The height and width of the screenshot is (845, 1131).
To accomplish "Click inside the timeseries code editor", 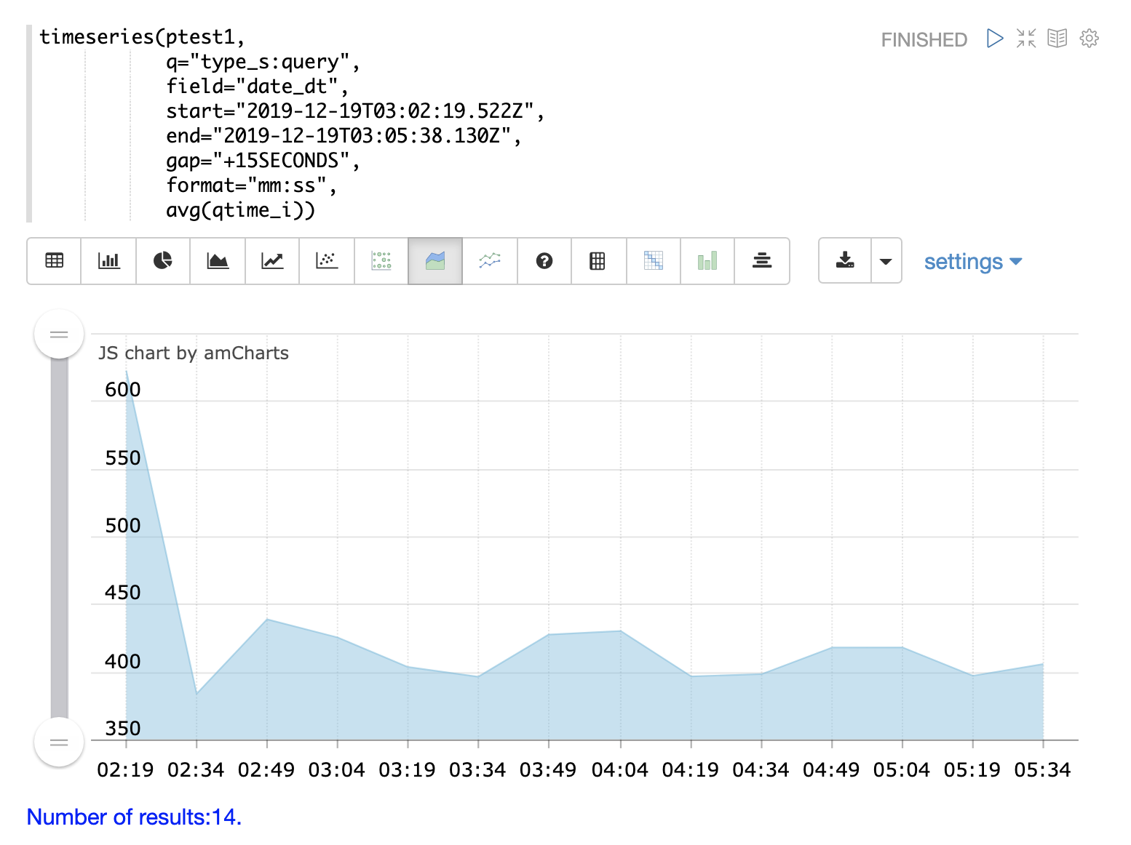I will [291, 124].
